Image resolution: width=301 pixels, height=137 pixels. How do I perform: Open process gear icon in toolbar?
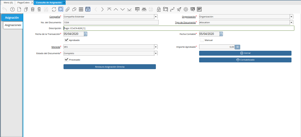186,9
